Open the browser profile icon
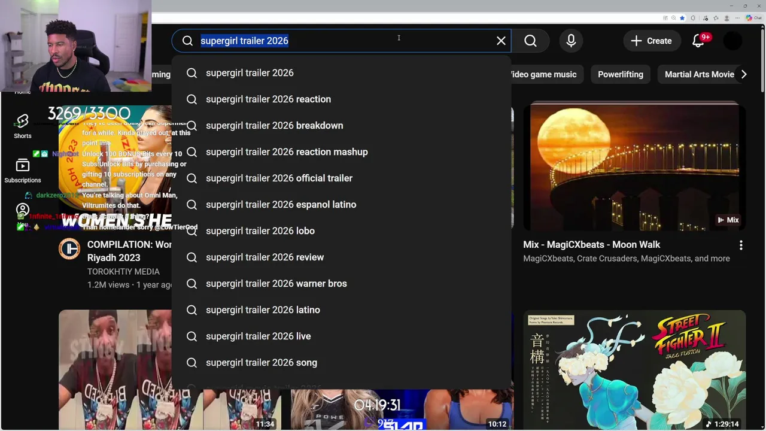 click(x=727, y=18)
